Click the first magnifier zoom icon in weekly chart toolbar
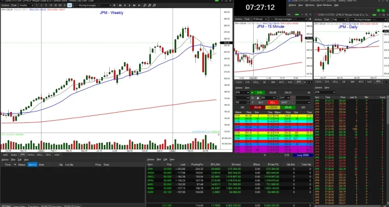 tap(145, 5)
